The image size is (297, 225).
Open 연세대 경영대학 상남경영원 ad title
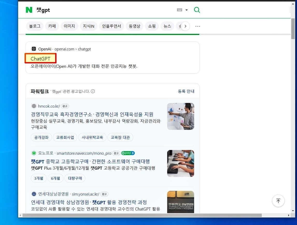[x=89, y=202]
